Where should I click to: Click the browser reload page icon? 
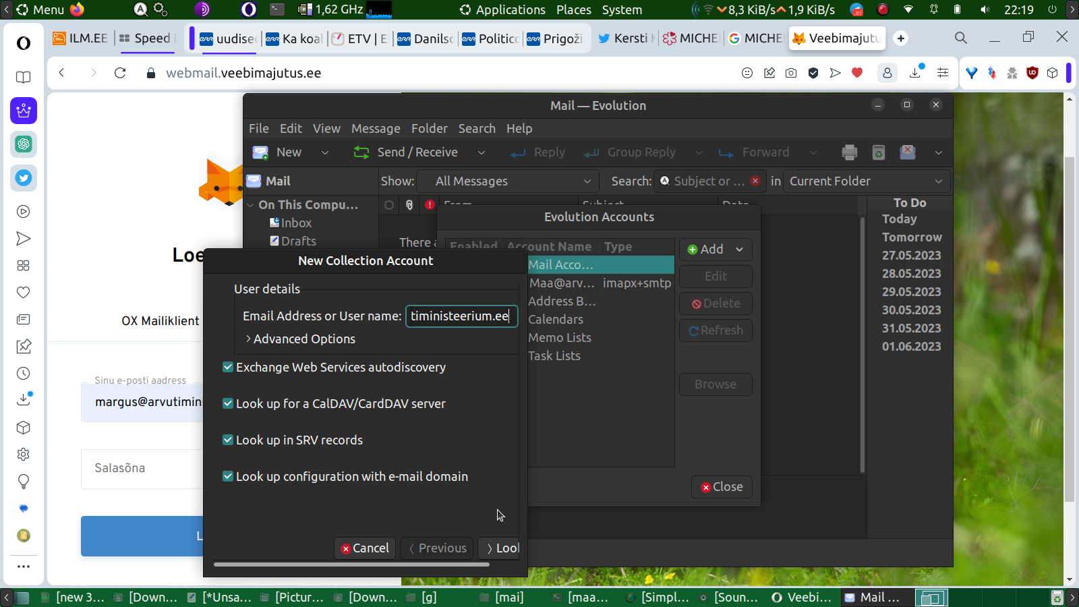pos(120,73)
